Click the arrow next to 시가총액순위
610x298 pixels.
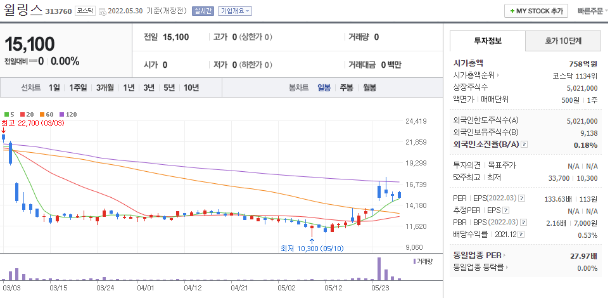(498, 75)
